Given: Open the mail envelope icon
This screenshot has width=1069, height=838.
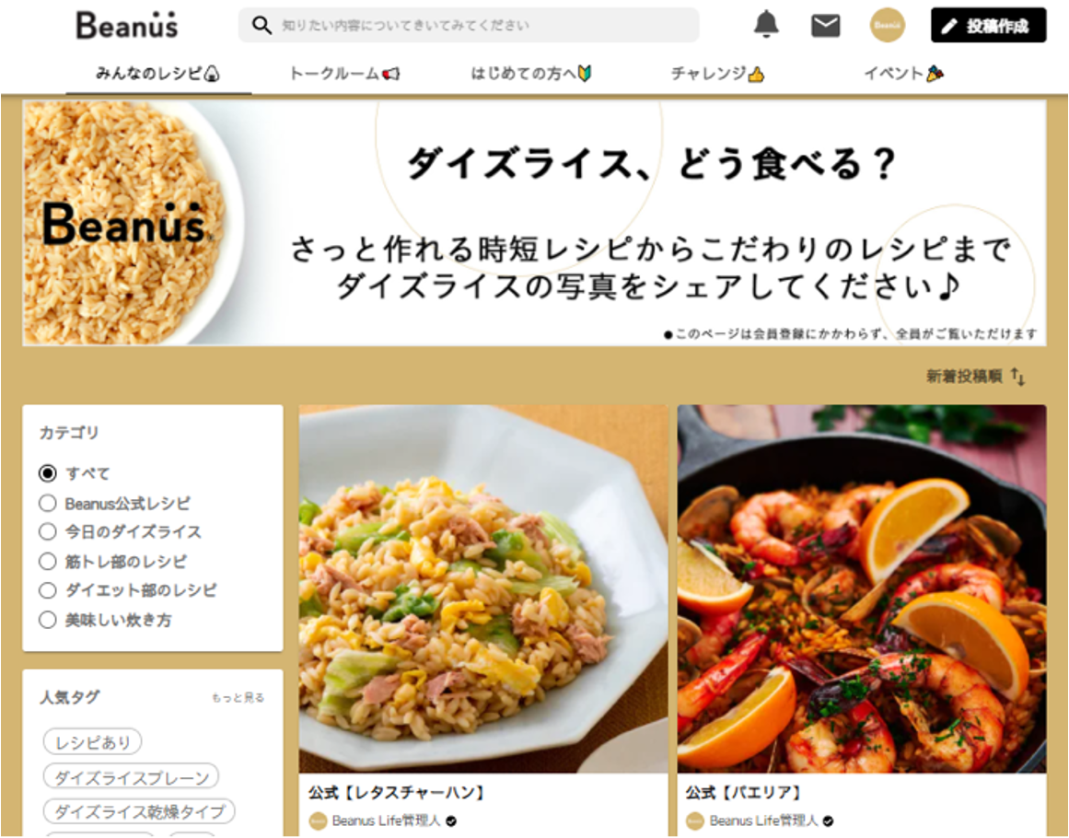Looking at the screenshot, I should click(826, 26).
